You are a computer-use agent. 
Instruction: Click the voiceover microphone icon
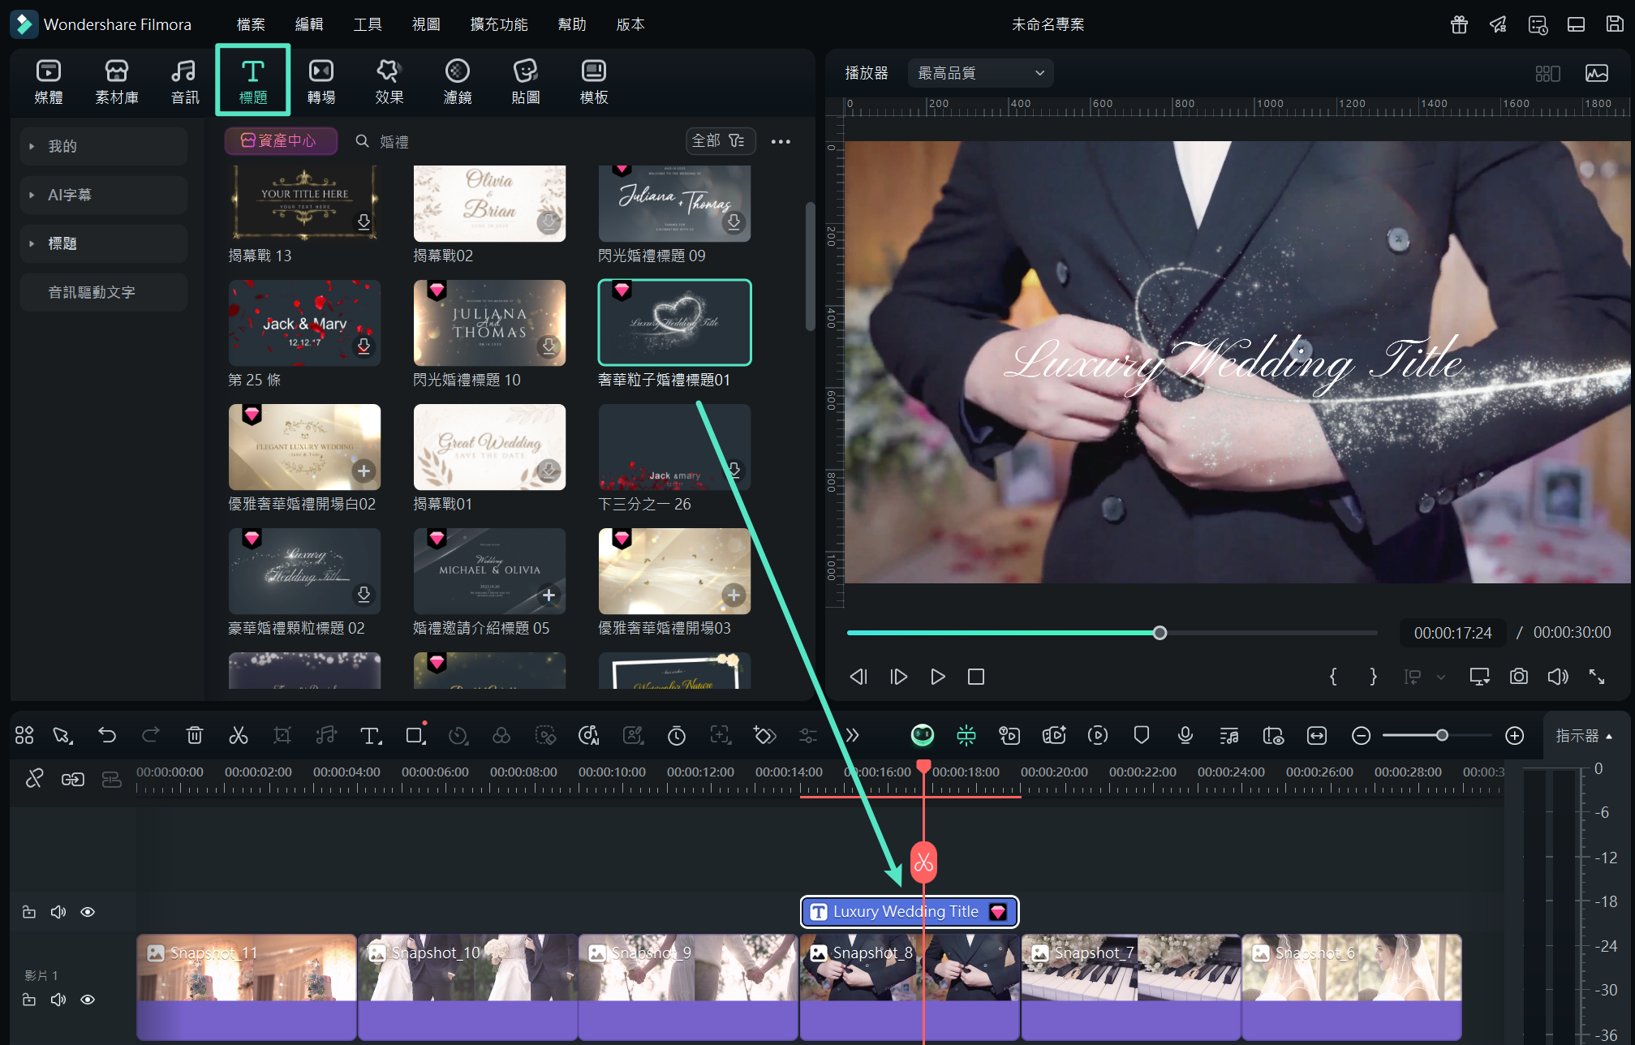coord(1185,735)
